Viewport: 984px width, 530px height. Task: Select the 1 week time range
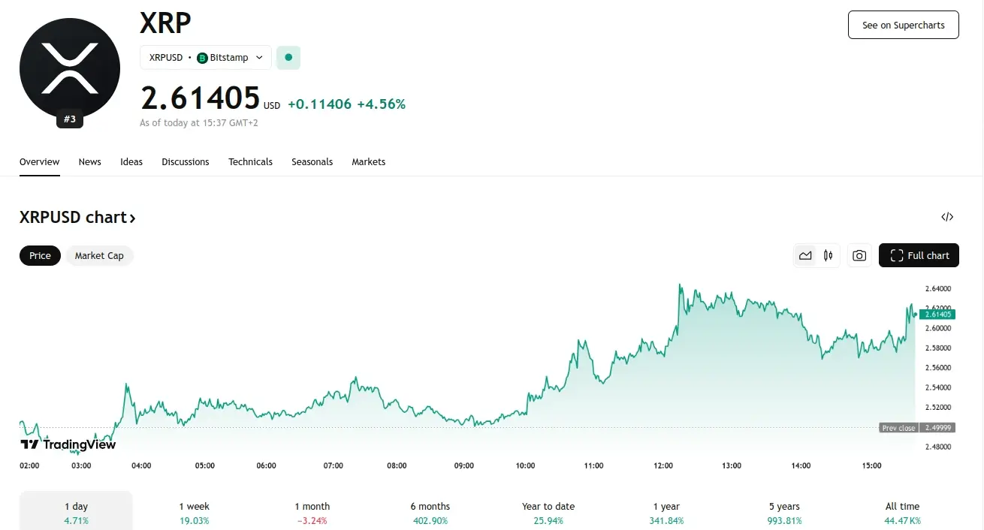coord(194,513)
